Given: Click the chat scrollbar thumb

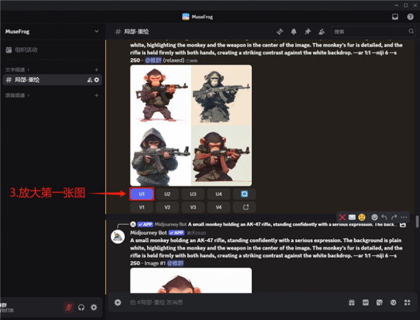Looking at the screenshot, I should tap(417, 221).
